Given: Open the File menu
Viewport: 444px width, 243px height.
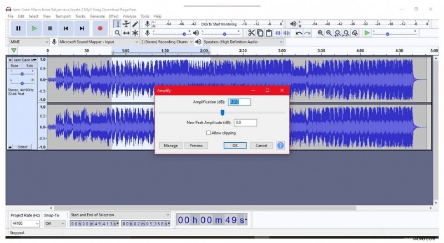Looking at the screenshot, I should [x=11, y=16].
